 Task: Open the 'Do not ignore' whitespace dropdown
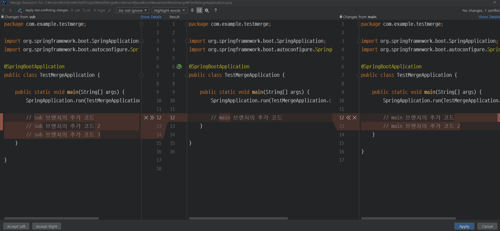point(133,10)
